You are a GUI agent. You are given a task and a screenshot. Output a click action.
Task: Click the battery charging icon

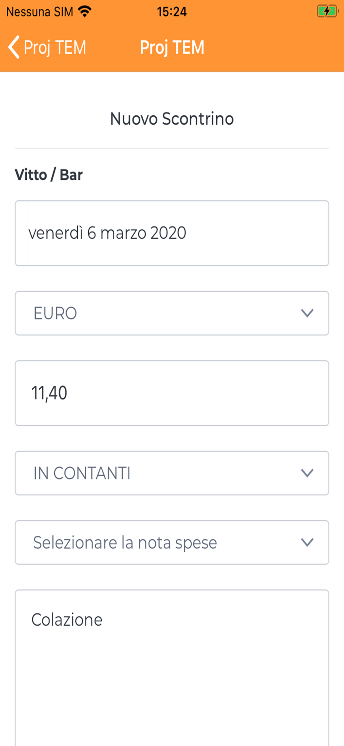pyautogui.click(x=327, y=12)
